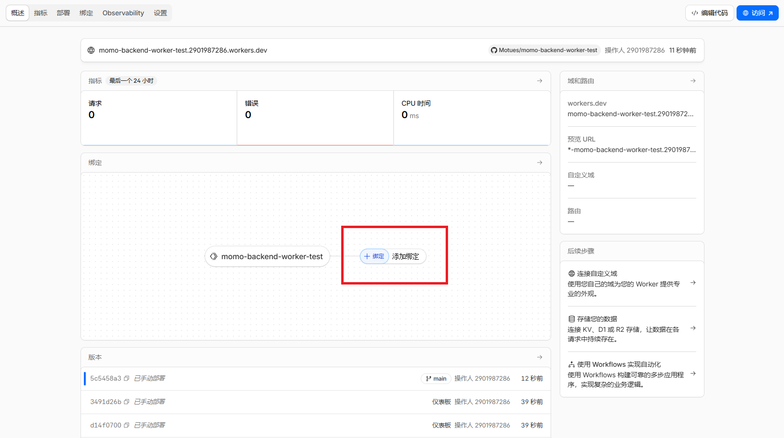
Task: Click the arrow on the 使用 Workflows 实现自动化 step
Action: (693, 374)
